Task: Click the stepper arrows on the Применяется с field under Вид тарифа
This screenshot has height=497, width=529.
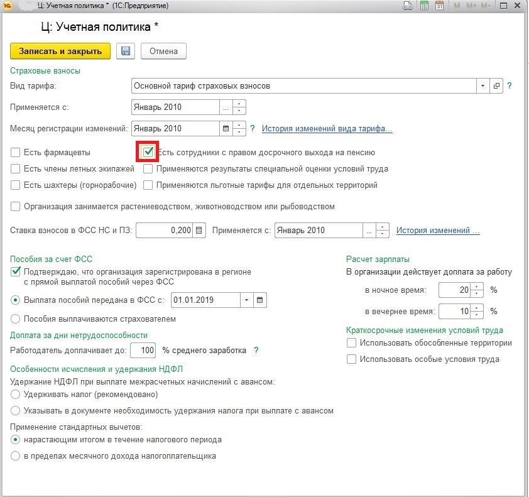Action: (x=239, y=107)
